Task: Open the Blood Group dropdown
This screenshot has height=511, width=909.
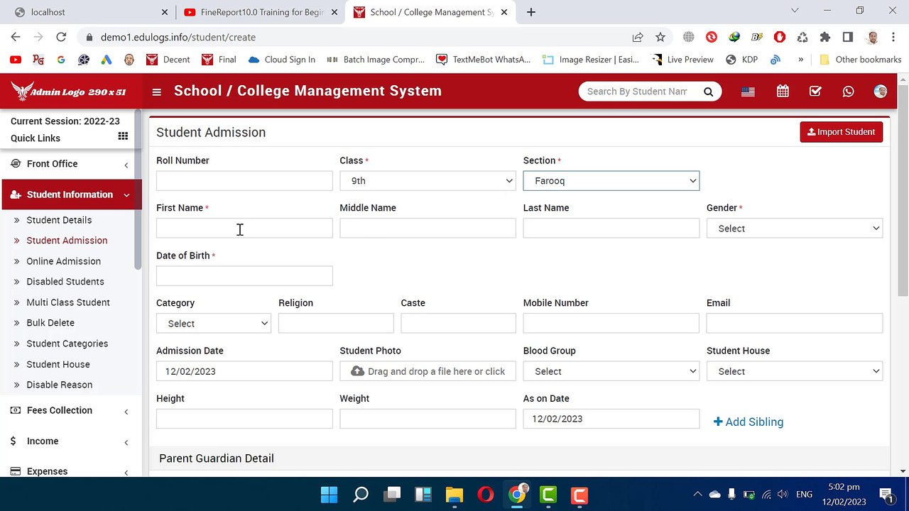Action: (x=611, y=371)
